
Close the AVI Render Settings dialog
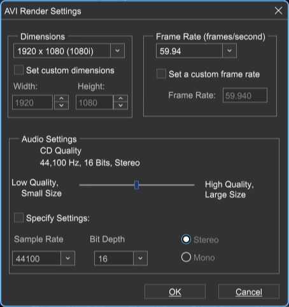278,11
